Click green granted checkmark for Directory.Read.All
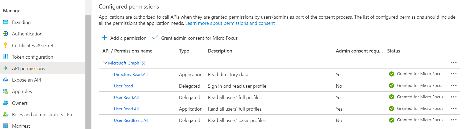468x129 pixels. coord(391,74)
